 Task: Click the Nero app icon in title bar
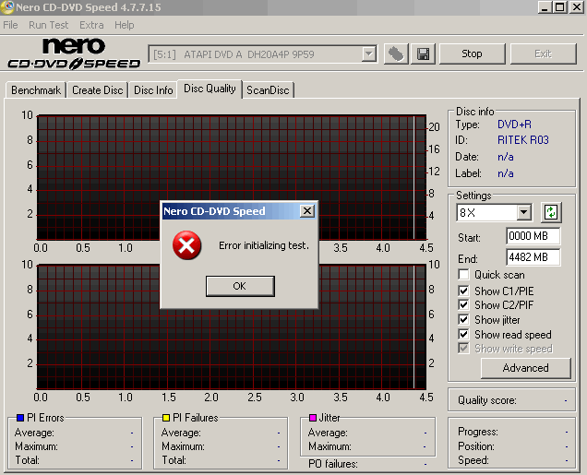point(6,7)
